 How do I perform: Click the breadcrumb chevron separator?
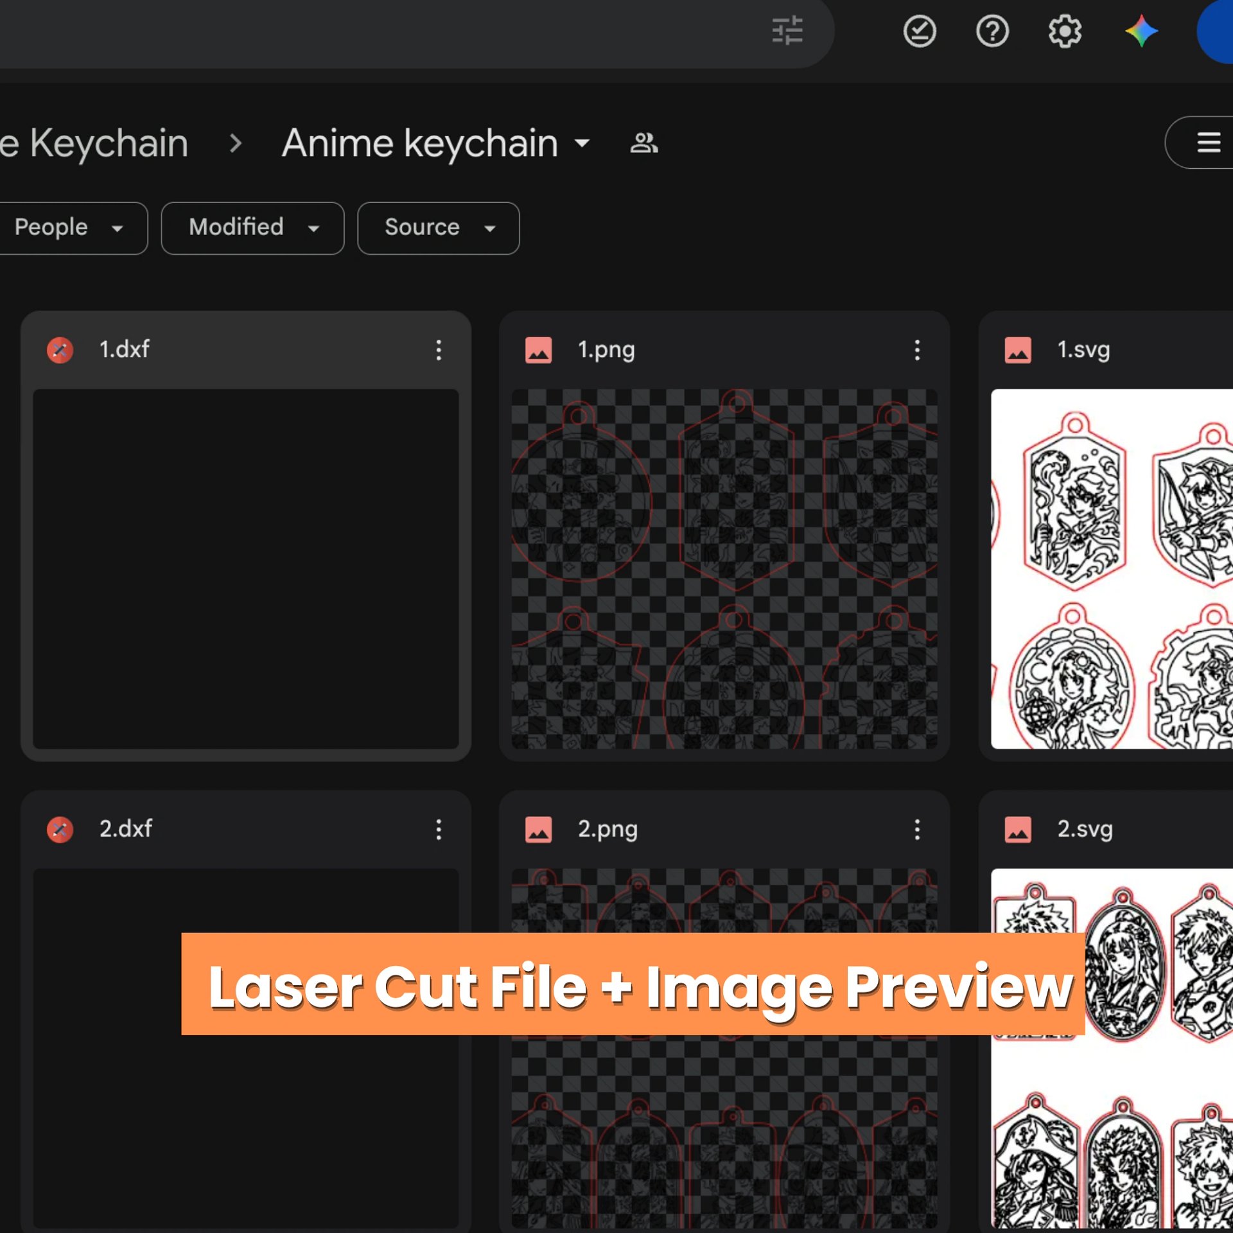pos(236,143)
